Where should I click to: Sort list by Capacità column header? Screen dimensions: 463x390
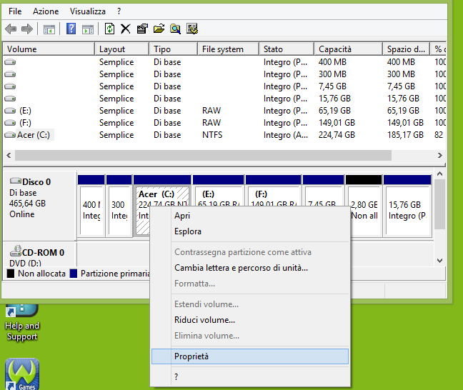(x=335, y=49)
